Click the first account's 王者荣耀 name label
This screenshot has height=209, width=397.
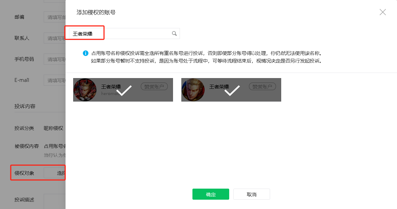111,87
